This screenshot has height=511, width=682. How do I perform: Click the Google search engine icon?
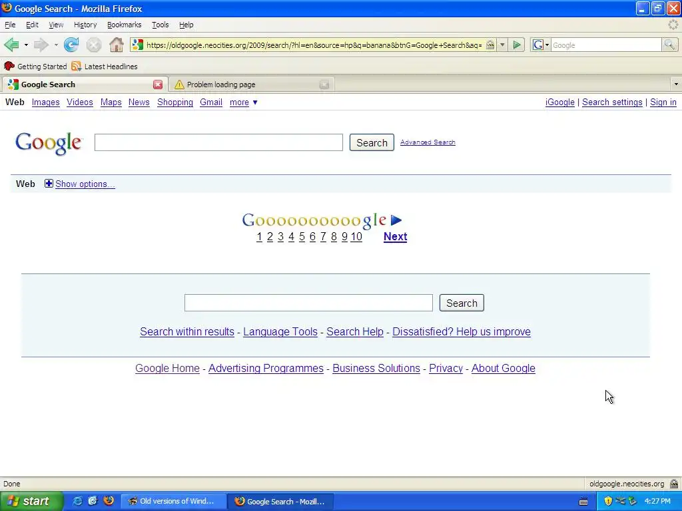(538, 45)
